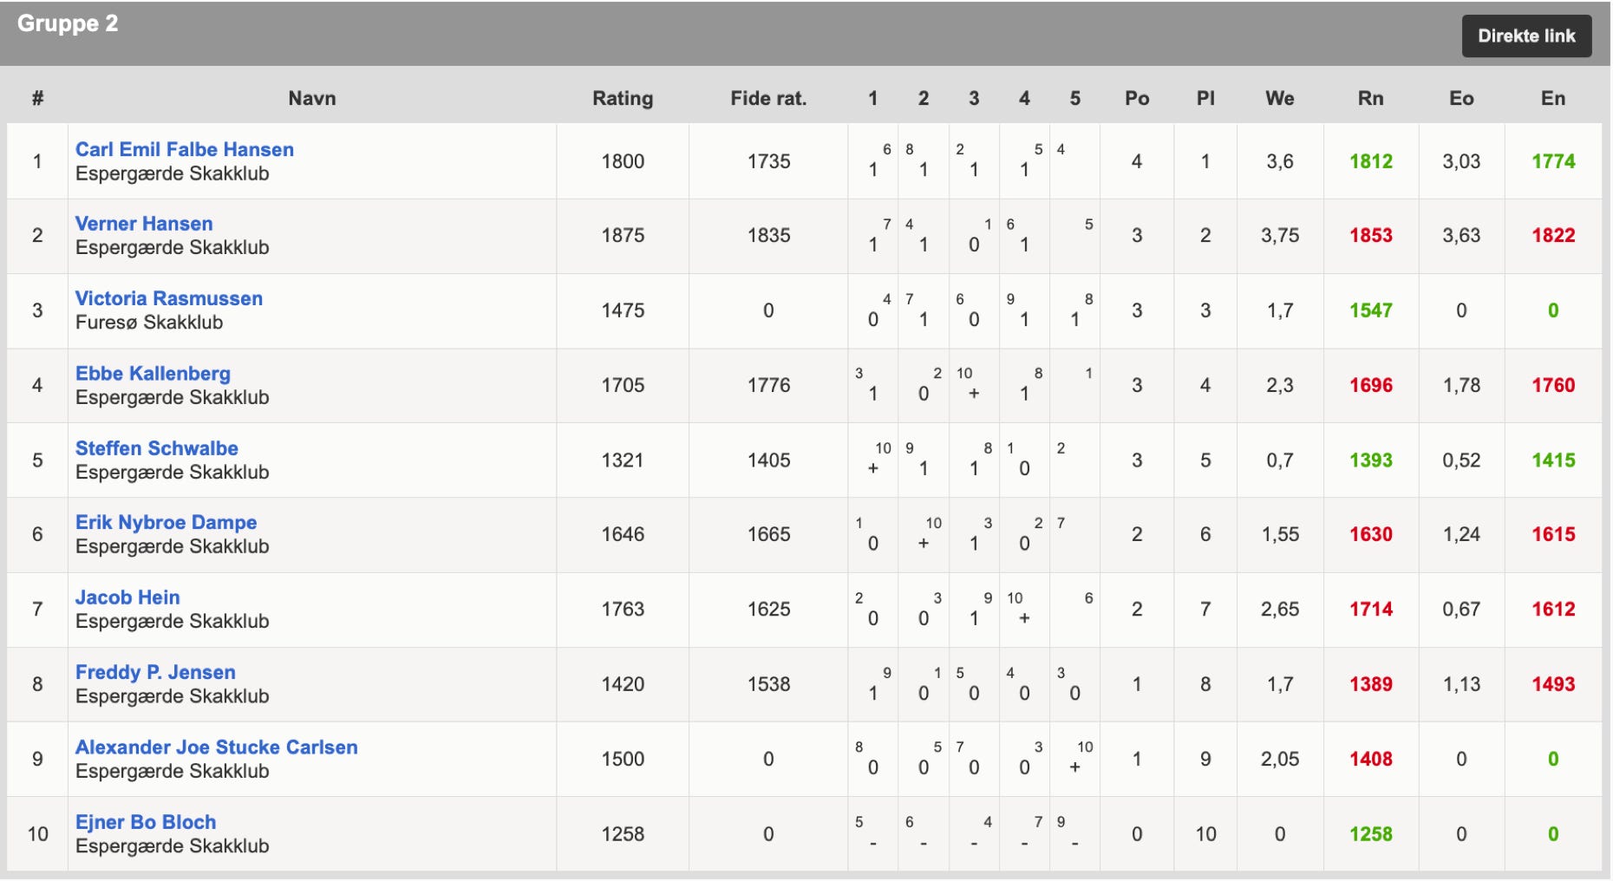Viewport: 1613px width, 881px height.
Task: Click green Rn value 1812
Action: [1370, 161]
